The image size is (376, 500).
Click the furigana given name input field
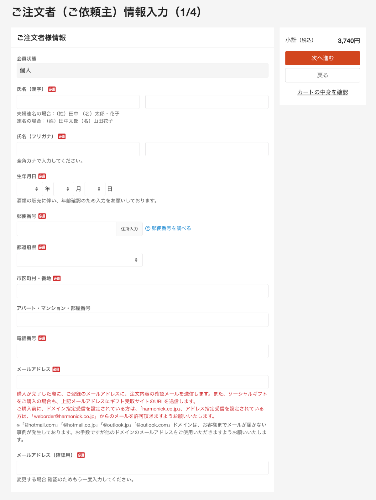click(x=207, y=149)
